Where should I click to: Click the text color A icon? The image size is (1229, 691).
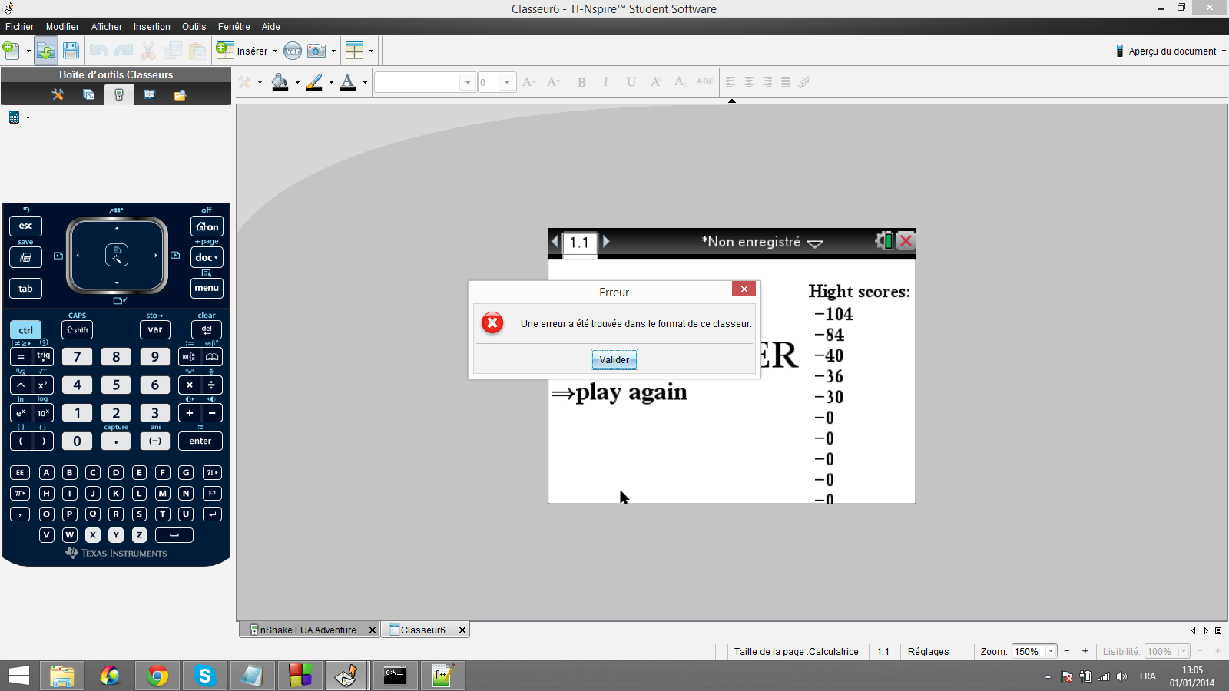point(348,81)
